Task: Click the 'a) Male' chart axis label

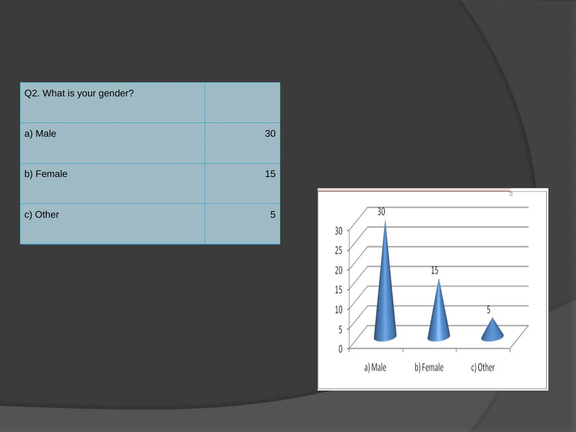Action: [375, 367]
